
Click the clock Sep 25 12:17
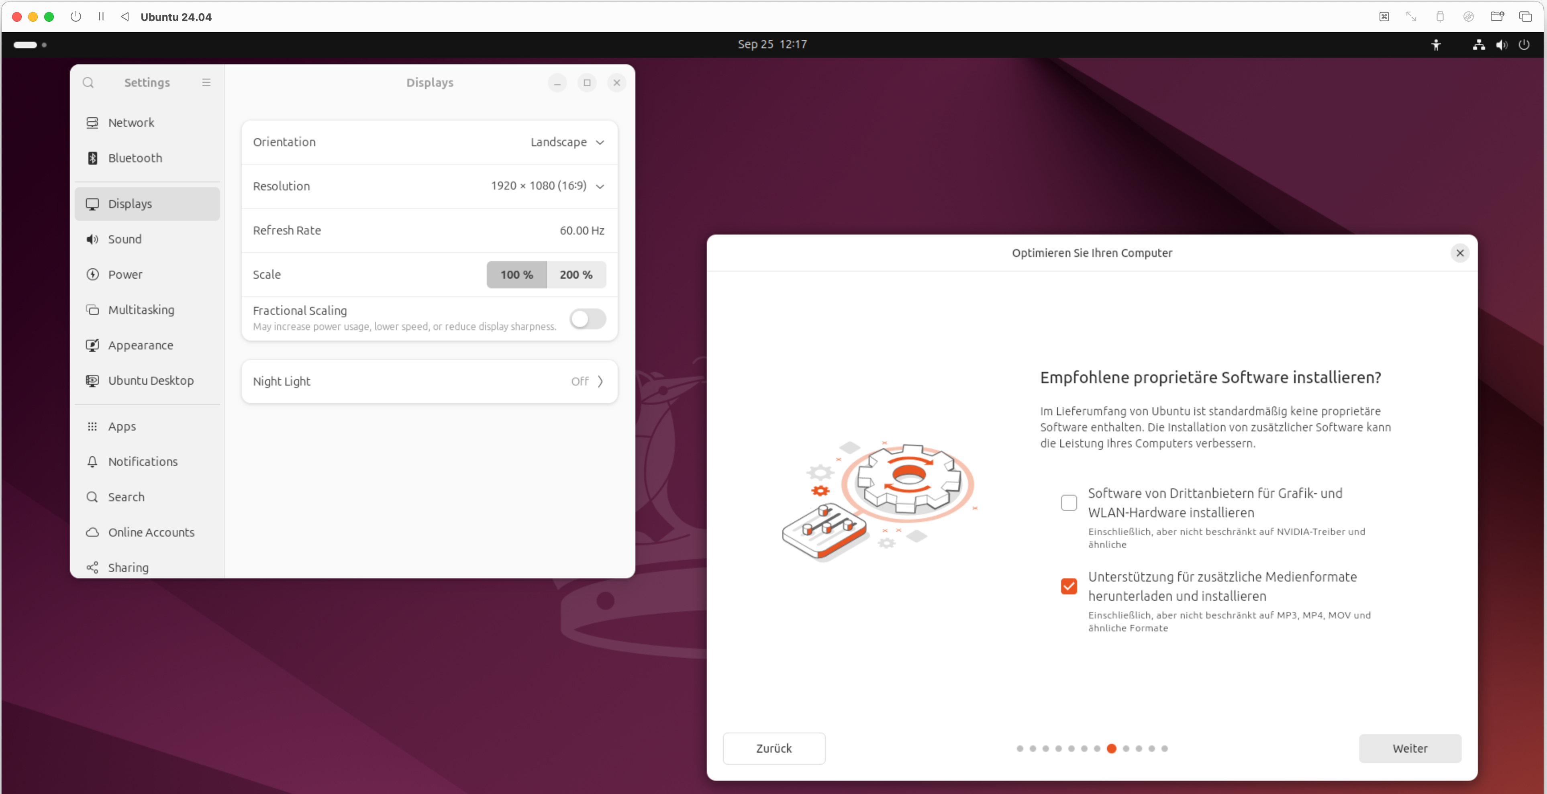click(x=772, y=45)
